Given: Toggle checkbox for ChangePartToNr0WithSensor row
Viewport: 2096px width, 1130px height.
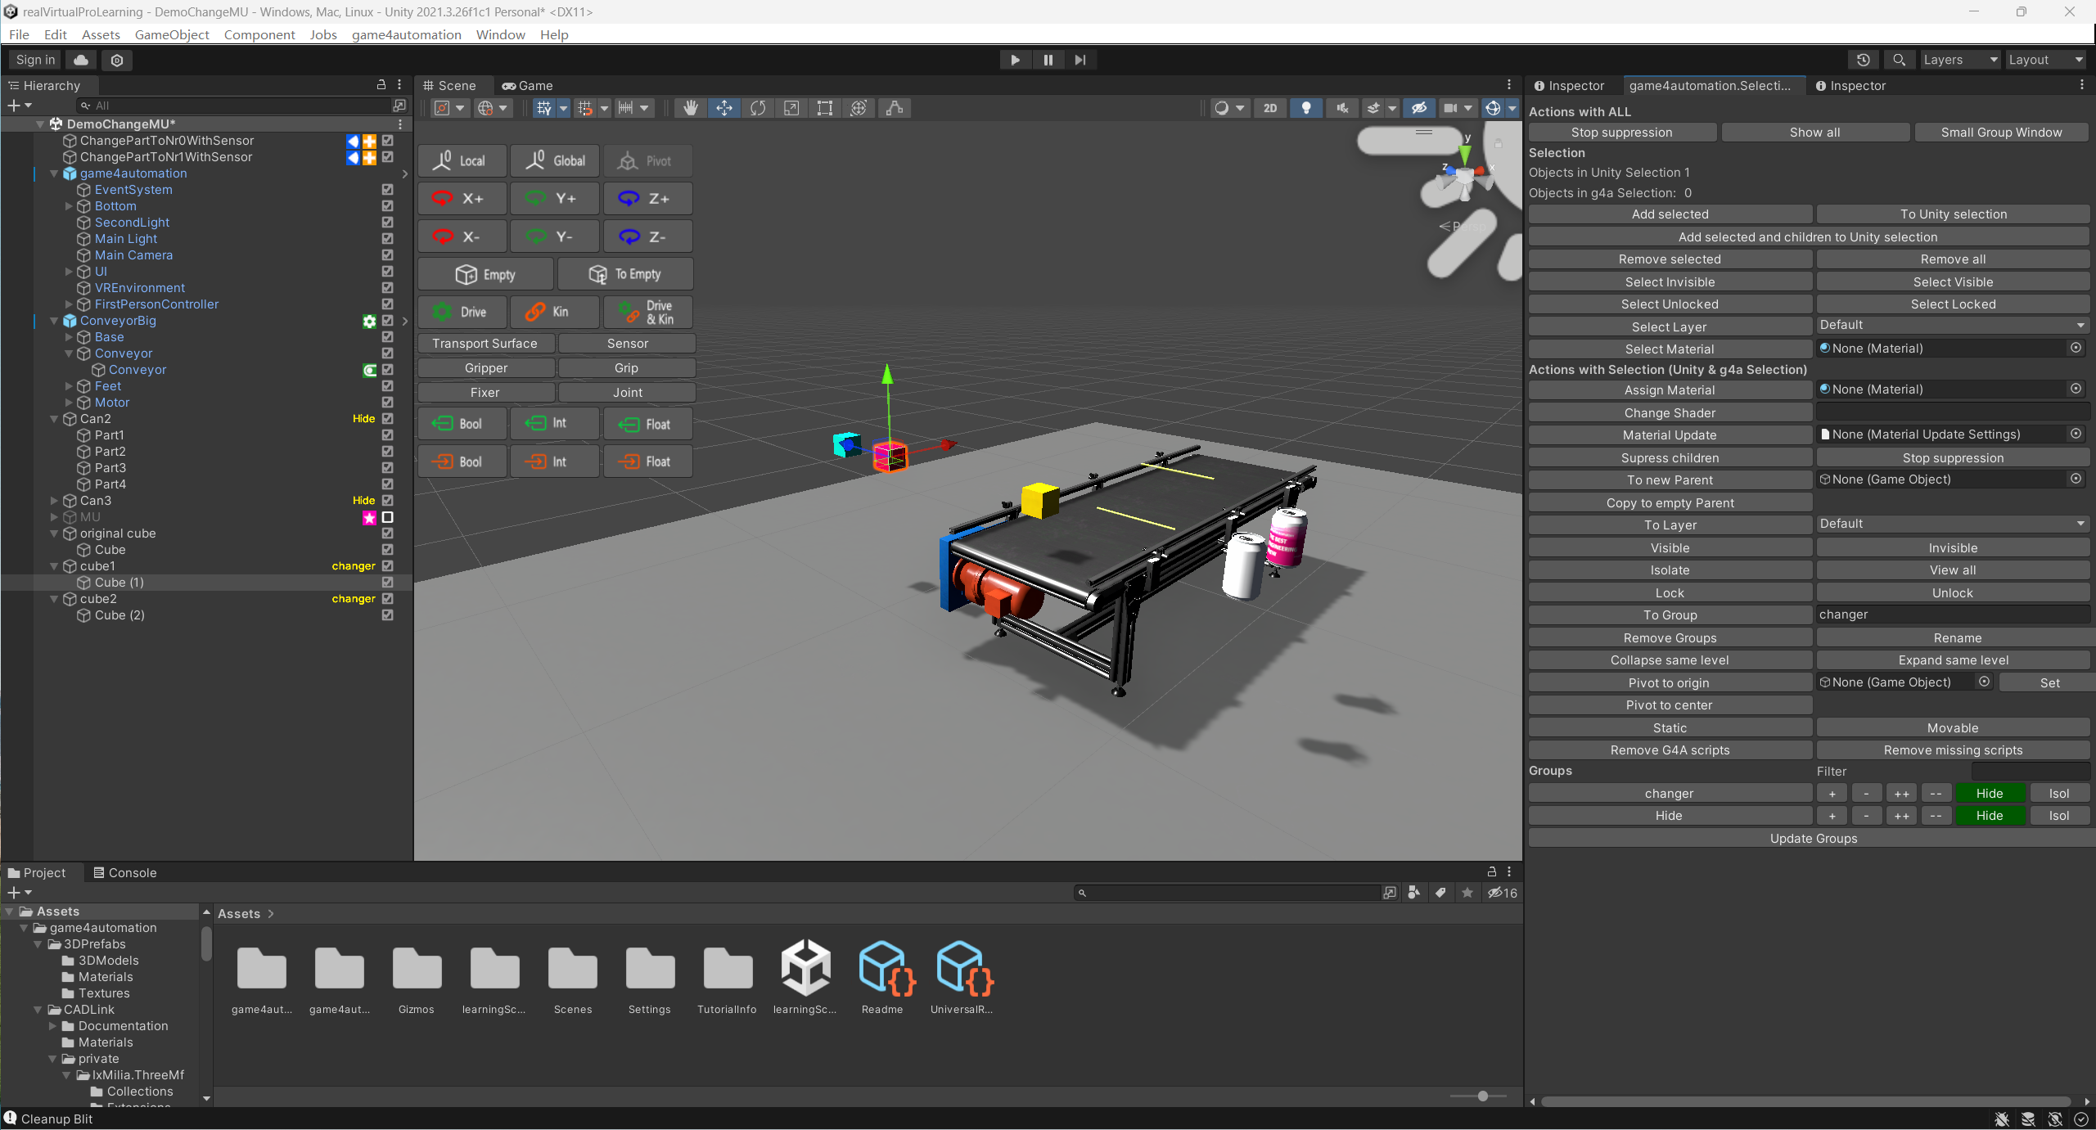Looking at the screenshot, I should point(388,141).
